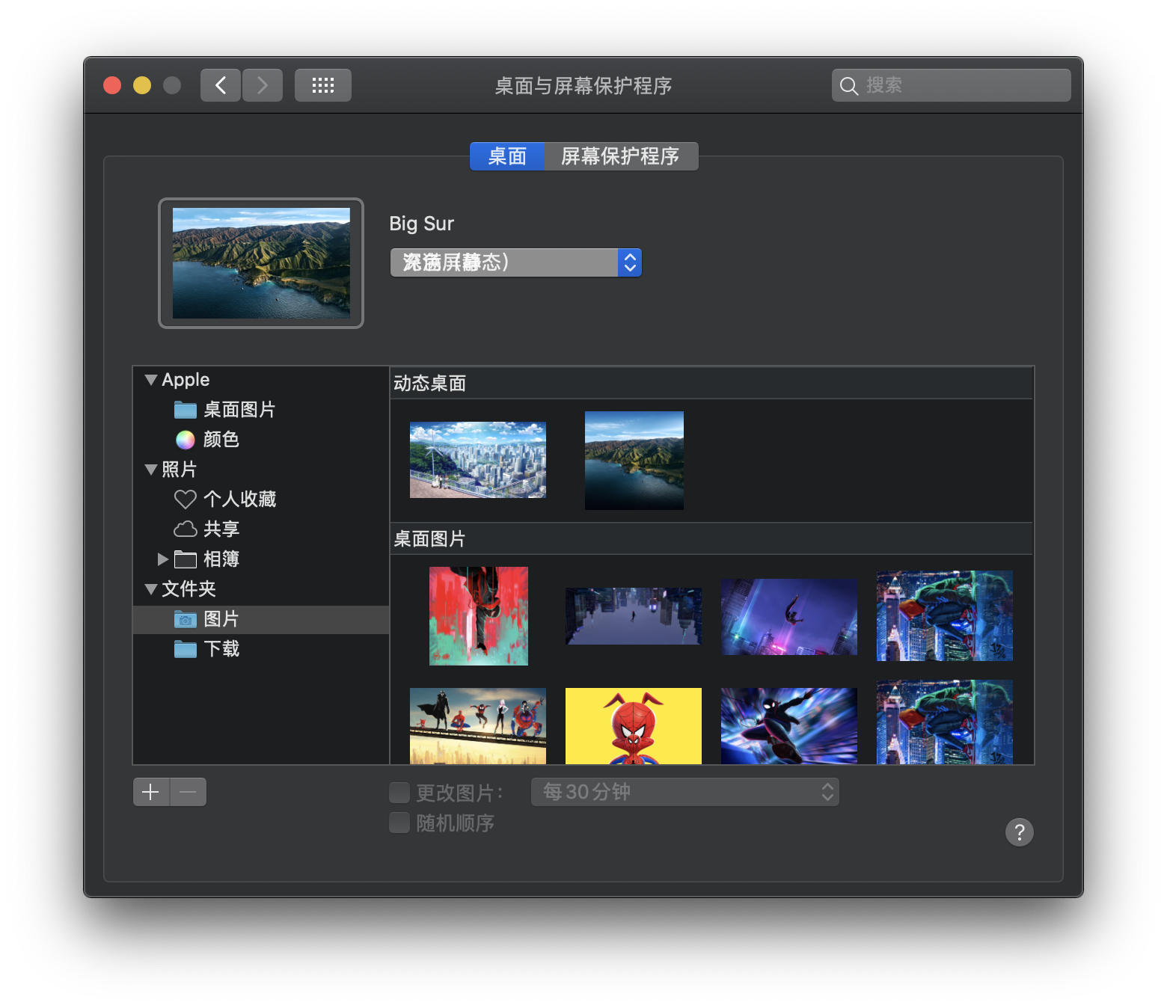1167x1008 pixels.
Task: Select the 下载 folder in sidebar
Action: 221,649
